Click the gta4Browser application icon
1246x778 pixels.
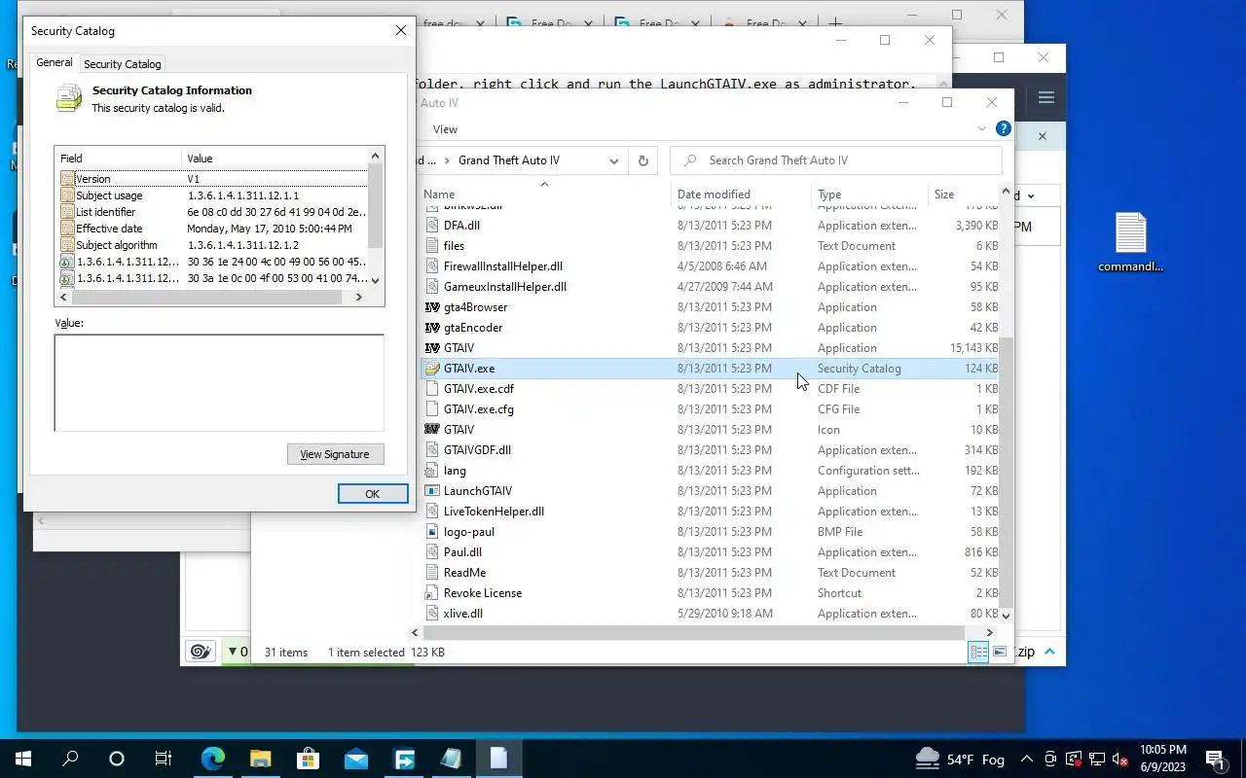click(x=433, y=307)
